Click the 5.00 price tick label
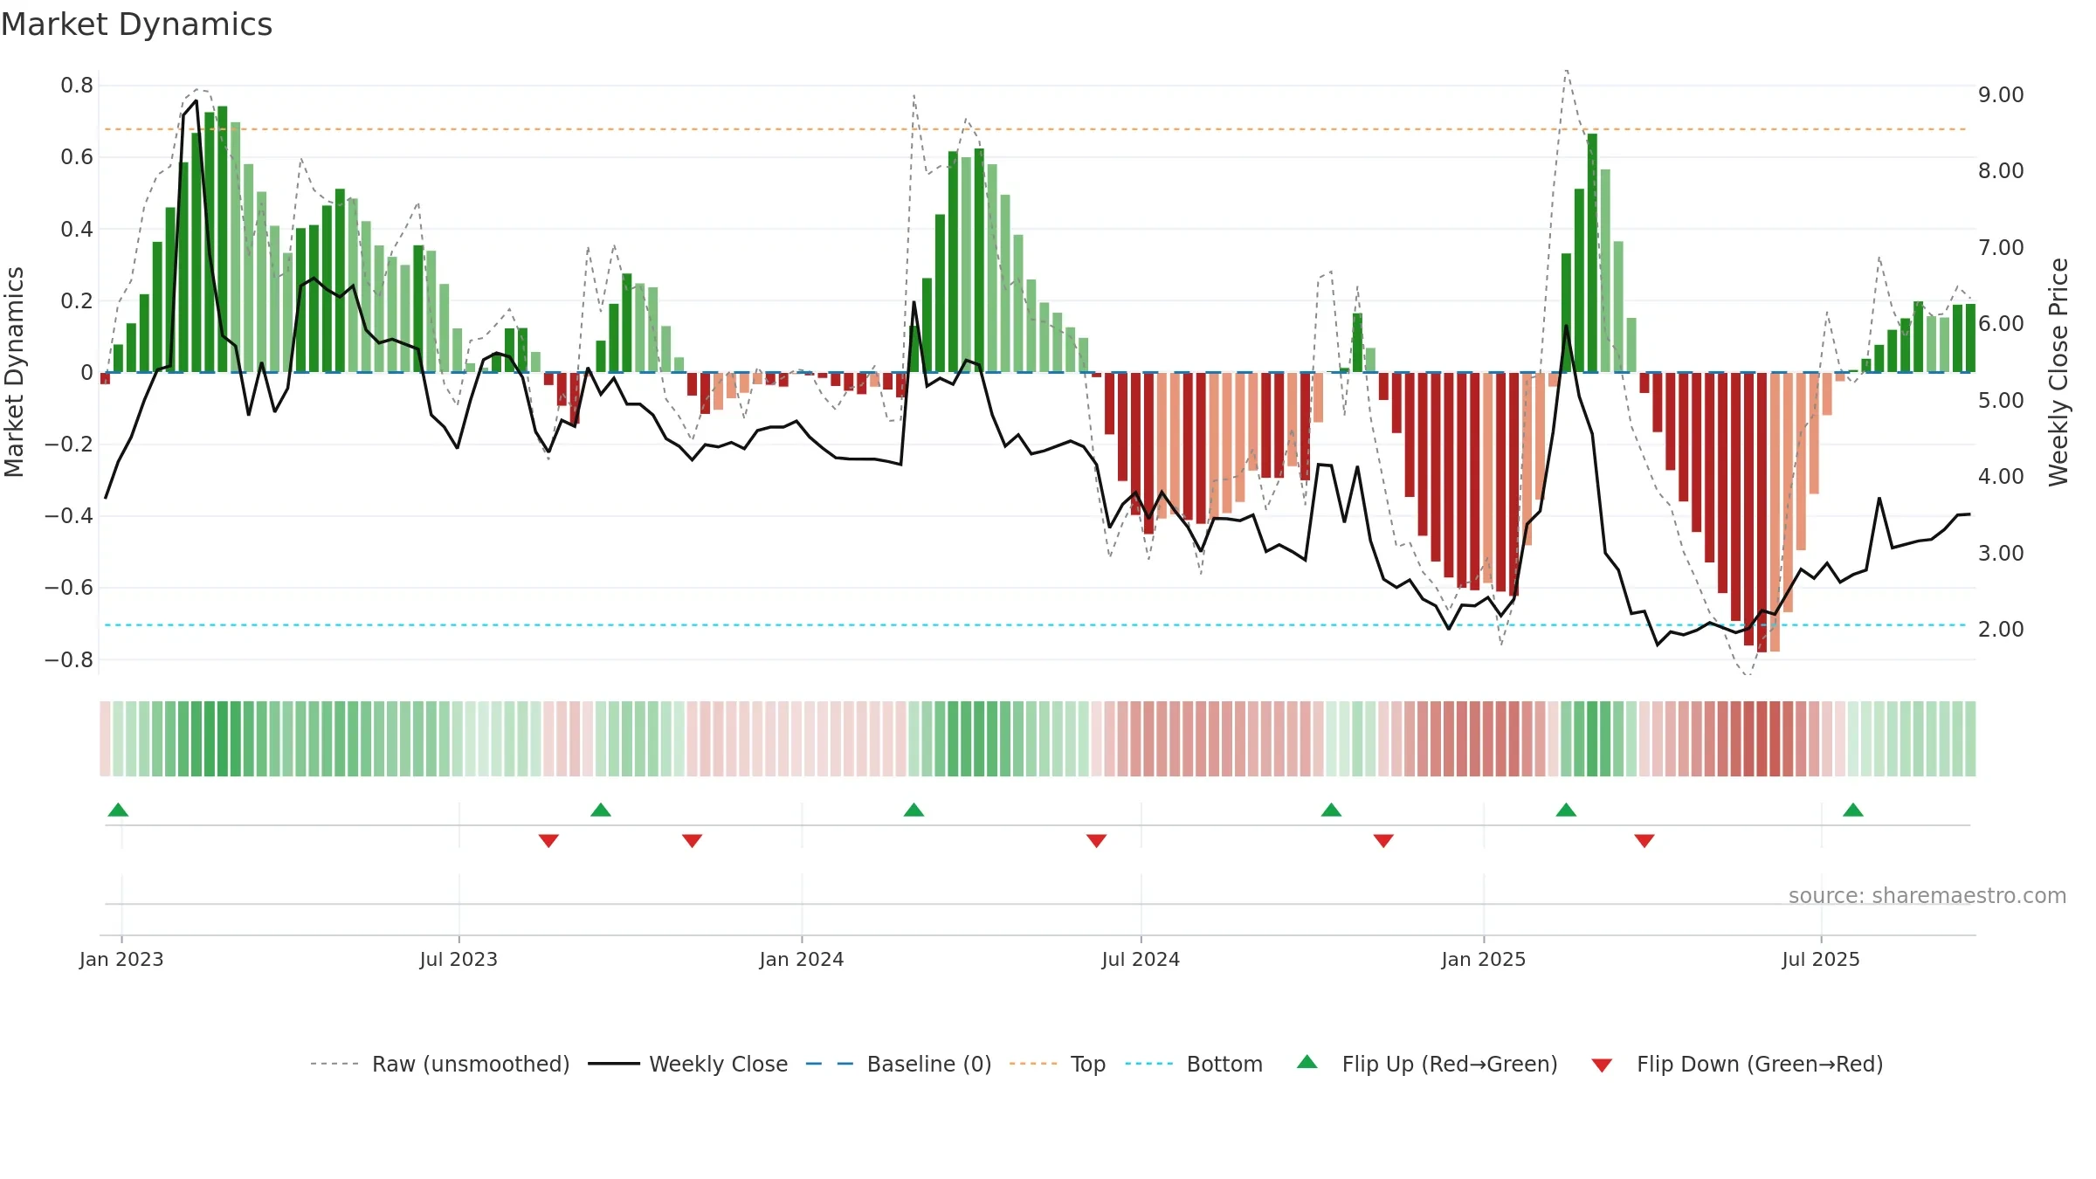 2001,400
